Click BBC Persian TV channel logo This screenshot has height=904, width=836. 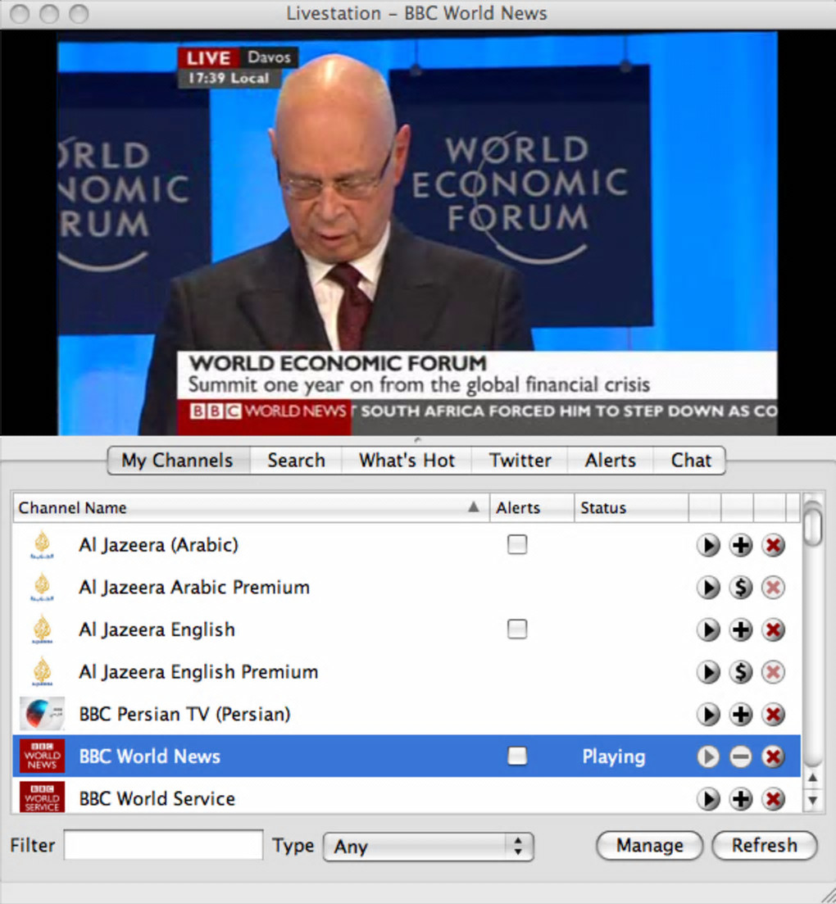(42, 714)
